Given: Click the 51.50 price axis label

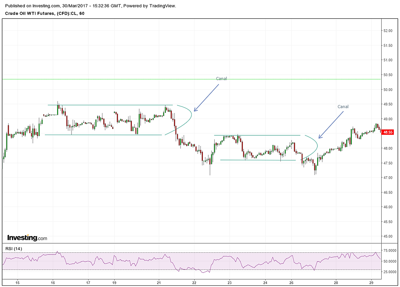Looking at the screenshot, I should [388, 46].
